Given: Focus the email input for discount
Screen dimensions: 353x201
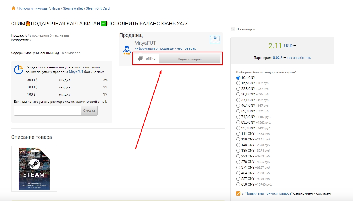Looking at the screenshot, I should click(x=47, y=111).
